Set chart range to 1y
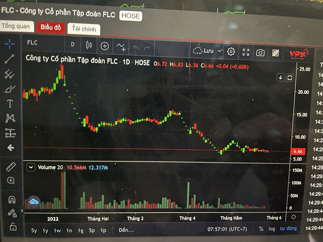 [45, 231]
